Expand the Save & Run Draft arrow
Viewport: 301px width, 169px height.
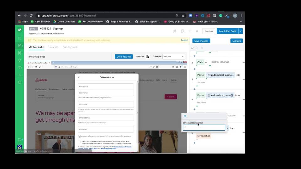coord(241,31)
